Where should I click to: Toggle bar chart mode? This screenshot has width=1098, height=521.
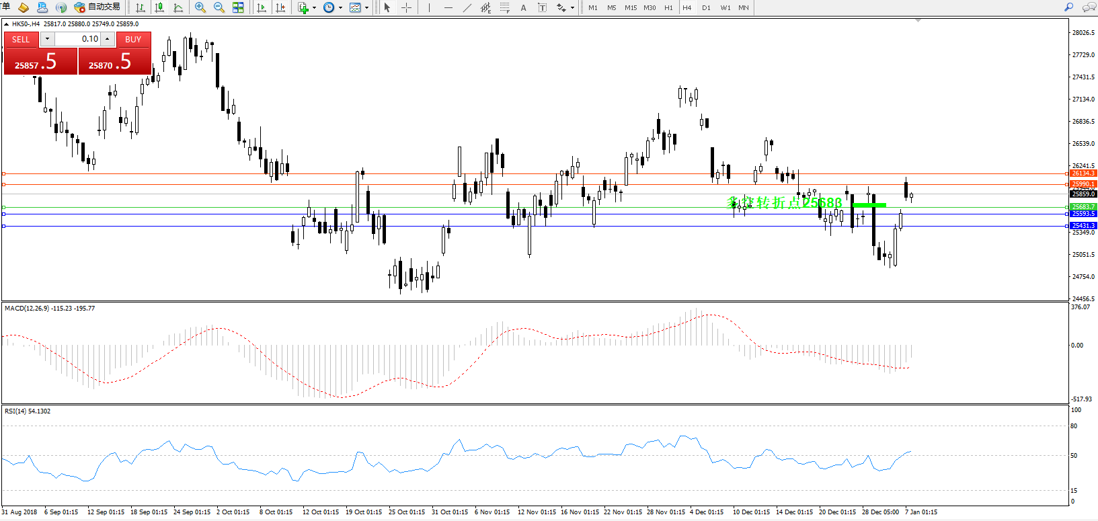141,7
